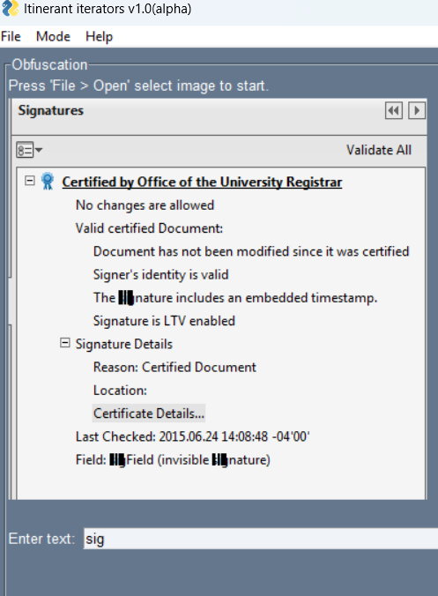Select the Last Checked timestamp row
The image size is (438, 596).
tap(193, 436)
